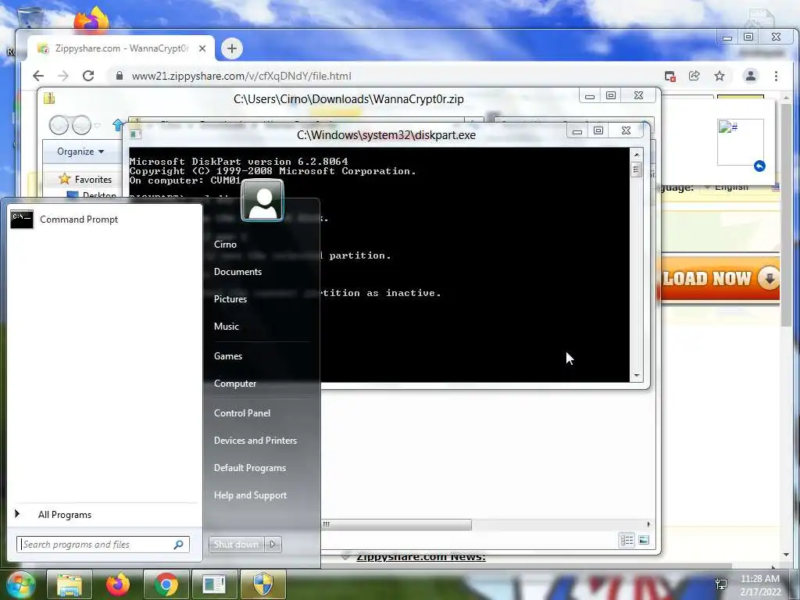Expand Shut down options arrow
The image size is (800, 600).
[x=273, y=545]
